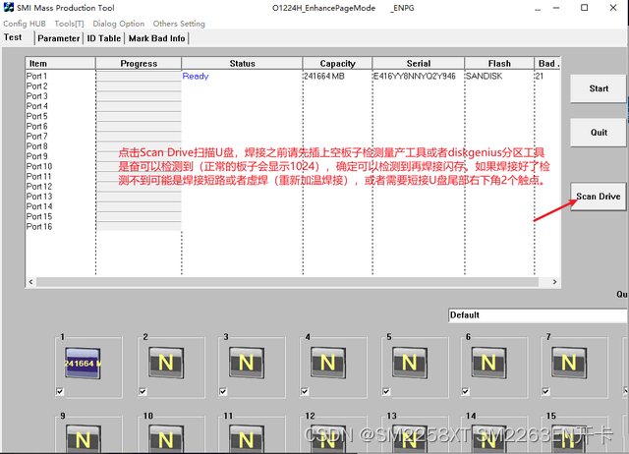Toggle the checkbox under port 1
Viewport: 629px width, 454px height.
point(60,391)
